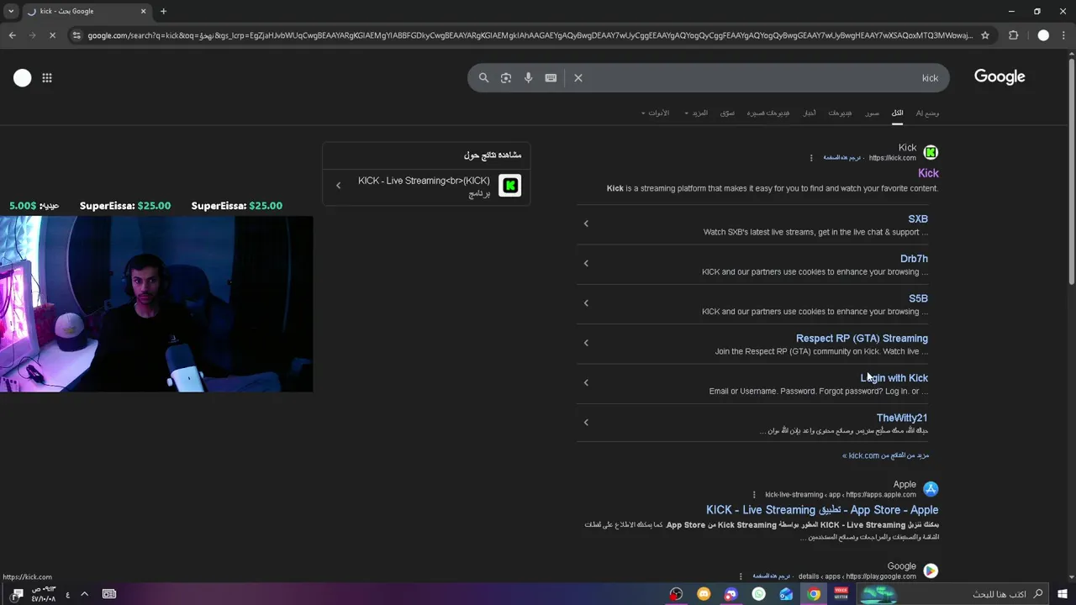Open the S5B channel link
Screen dimensions: 1076x605
coord(918,298)
